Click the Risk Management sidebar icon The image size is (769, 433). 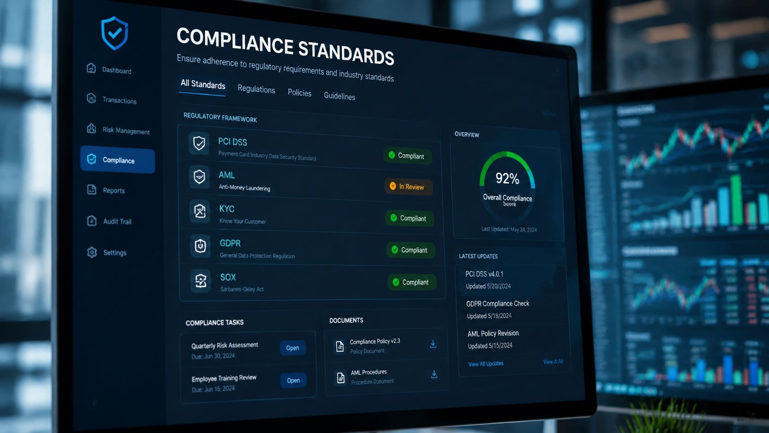click(x=92, y=128)
